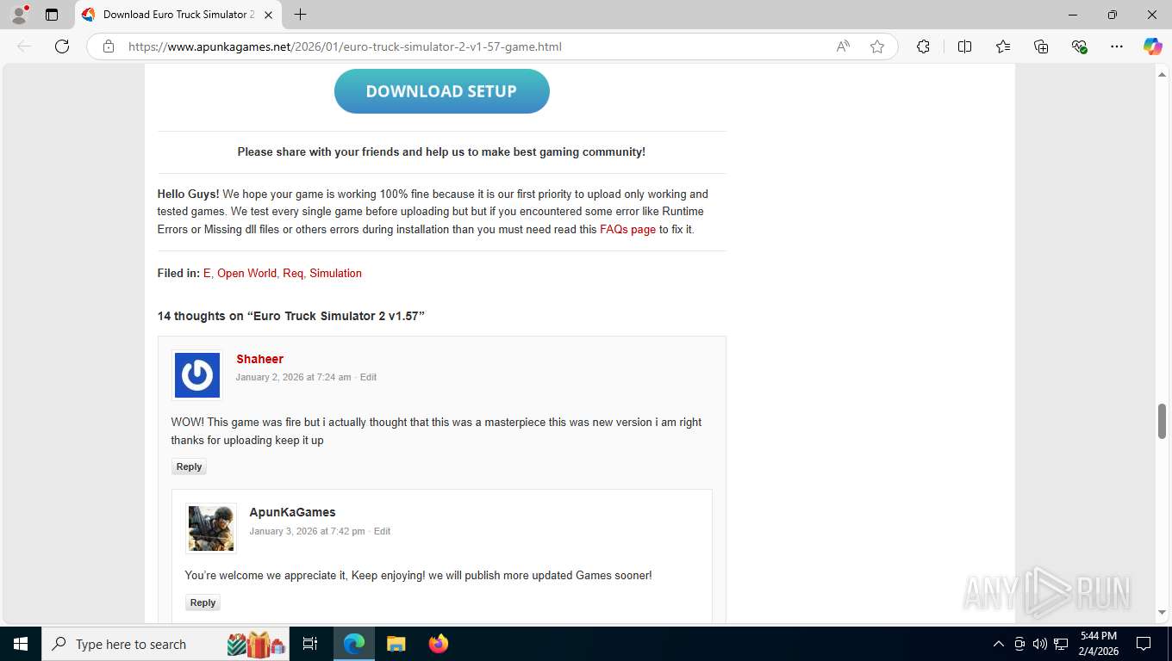The image size is (1172, 661).
Task: Open Task View on taskbar
Action: point(310,644)
